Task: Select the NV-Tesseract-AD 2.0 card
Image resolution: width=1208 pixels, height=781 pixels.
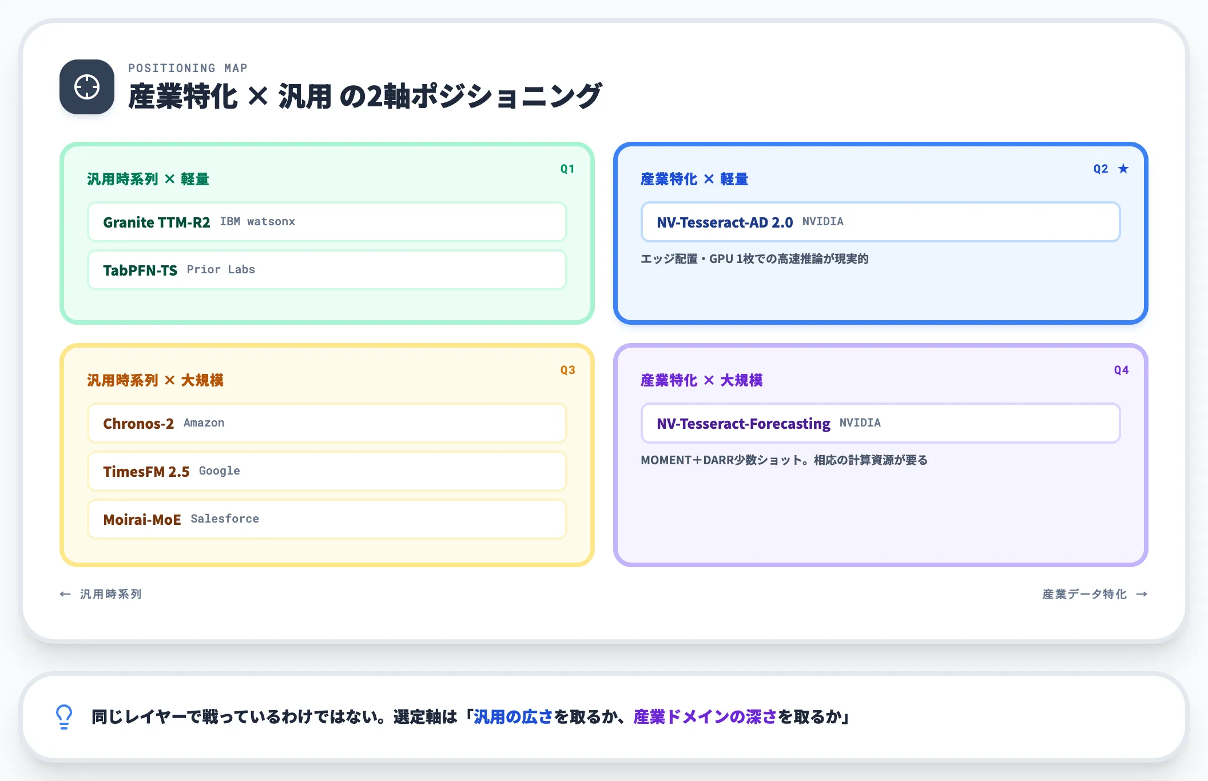Action: click(880, 222)
